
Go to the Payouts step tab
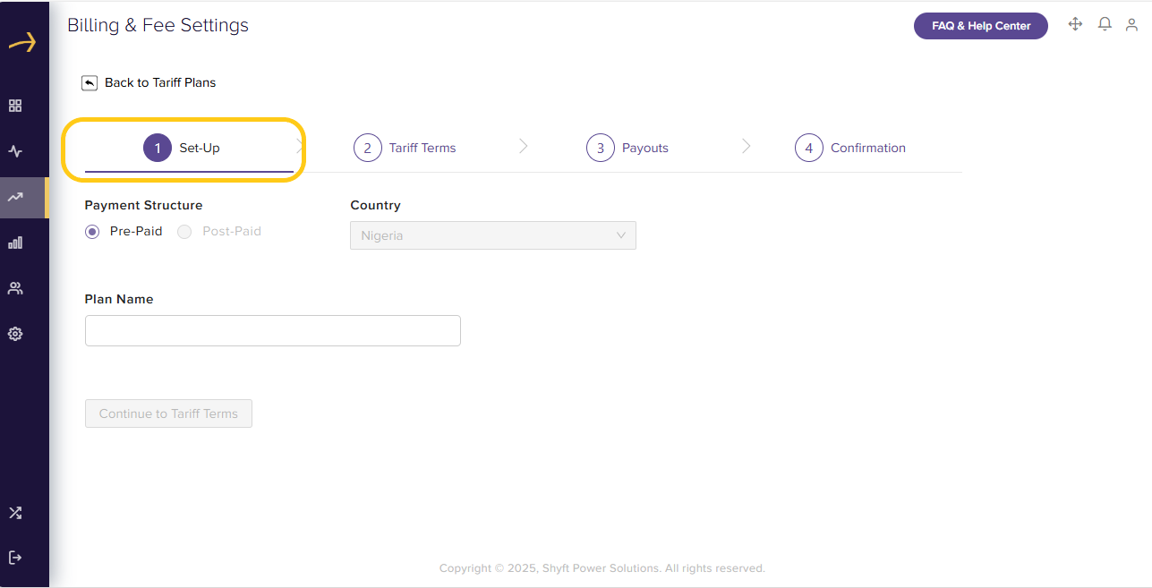(x=627, y=148)
